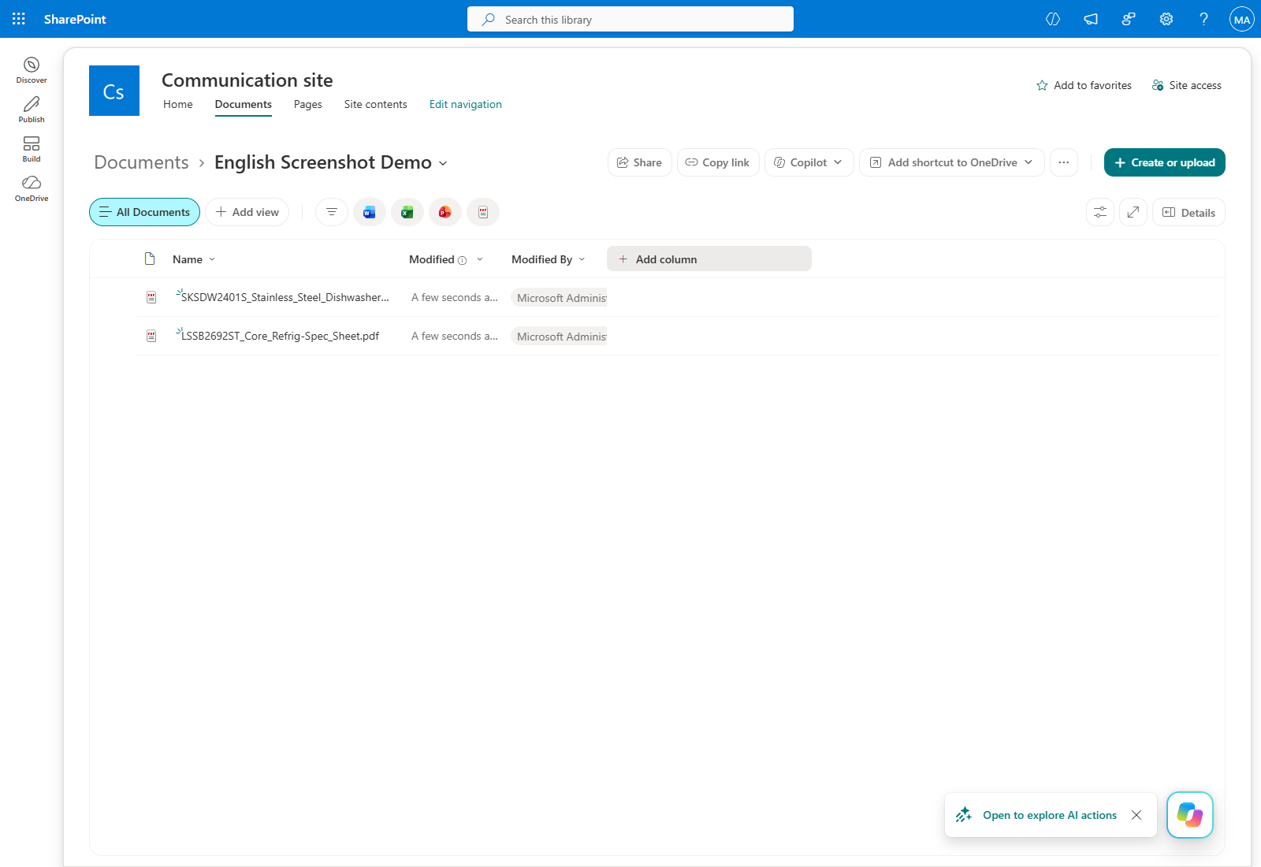Open the floating Copilot button
This screenshot has width=1261, height=867.
click(x=1190, y=814)
